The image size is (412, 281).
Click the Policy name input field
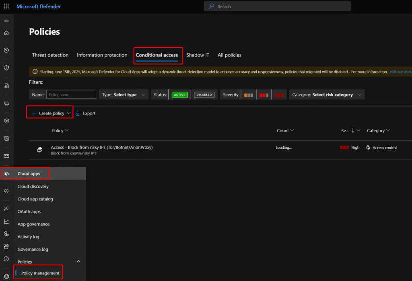[x=71, y=95]
